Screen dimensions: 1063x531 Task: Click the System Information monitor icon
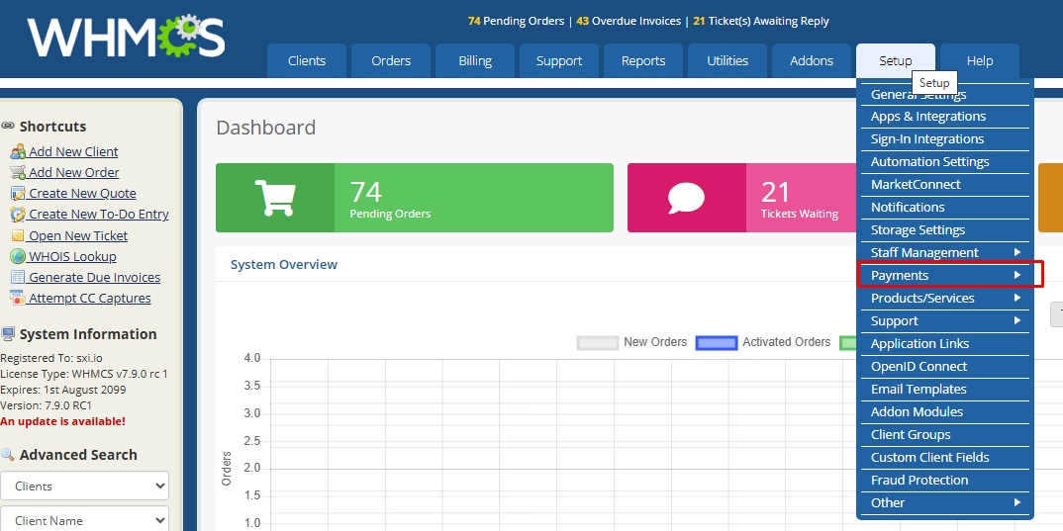pyautogui.click(x=8, y=334)
